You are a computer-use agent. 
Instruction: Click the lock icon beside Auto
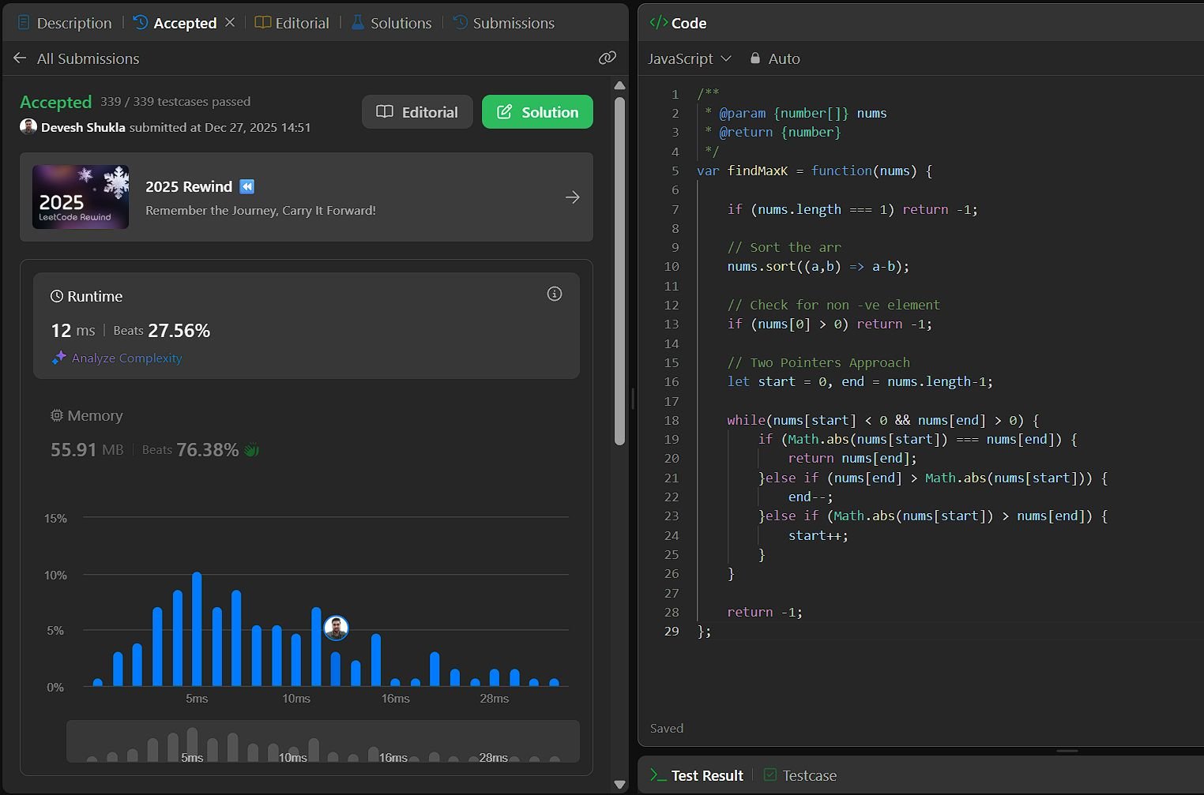[x=755, y=58]
